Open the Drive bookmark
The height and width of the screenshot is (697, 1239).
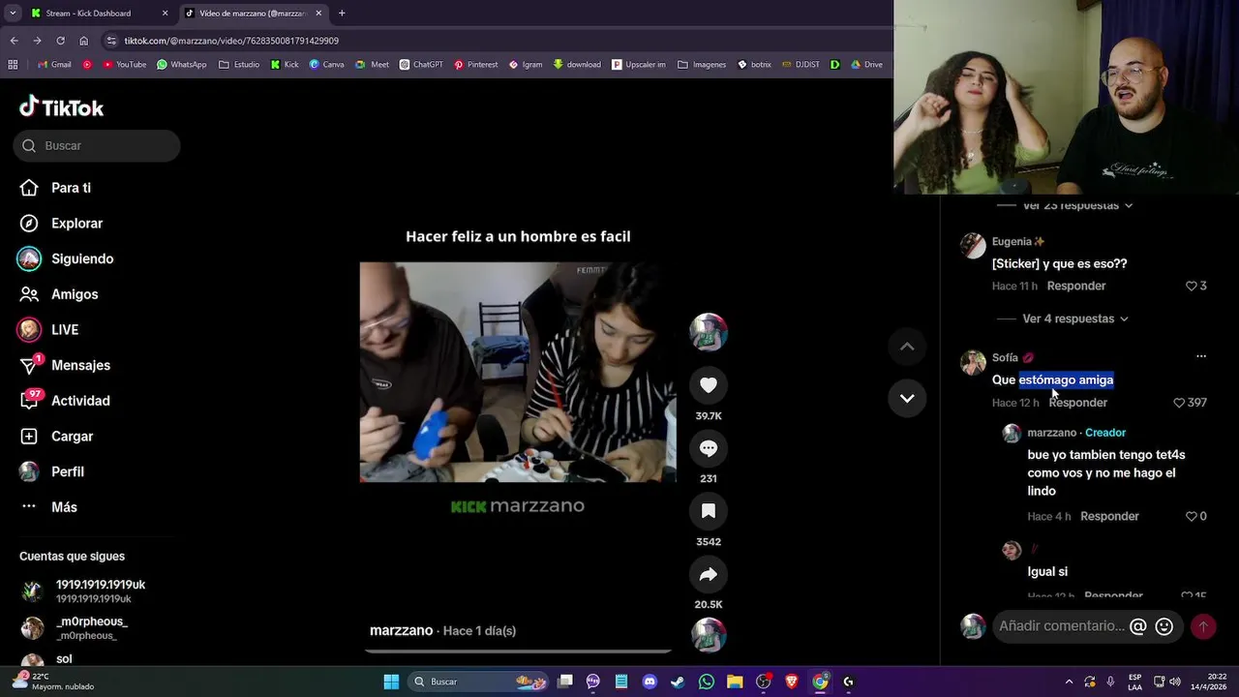(866, 65)
